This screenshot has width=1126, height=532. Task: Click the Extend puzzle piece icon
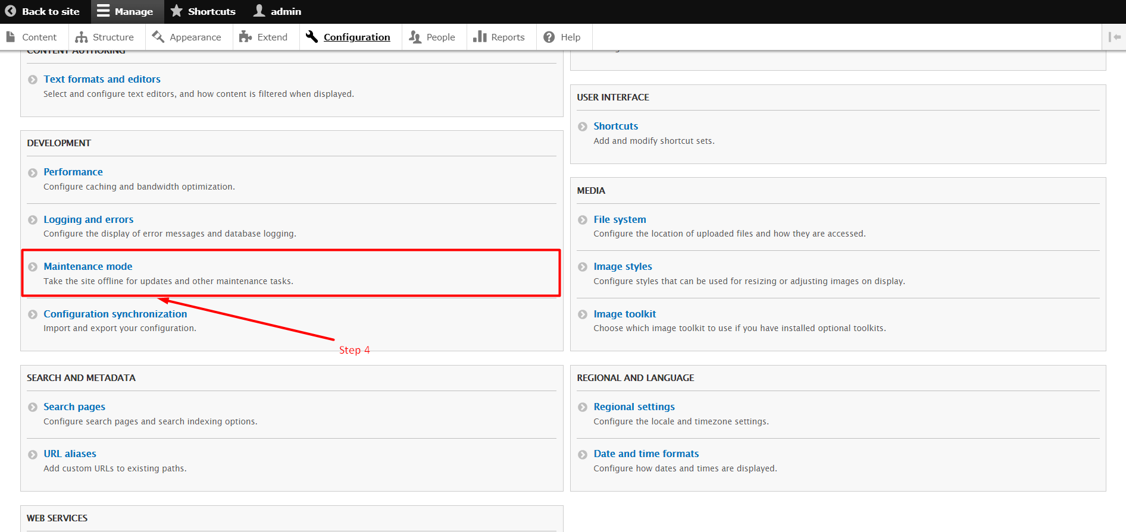coord(245,37)
